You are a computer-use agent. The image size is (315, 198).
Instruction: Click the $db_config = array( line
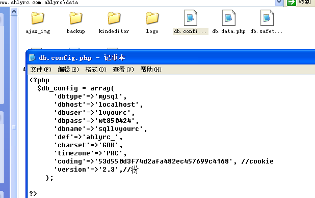click(x=76, y=88)
